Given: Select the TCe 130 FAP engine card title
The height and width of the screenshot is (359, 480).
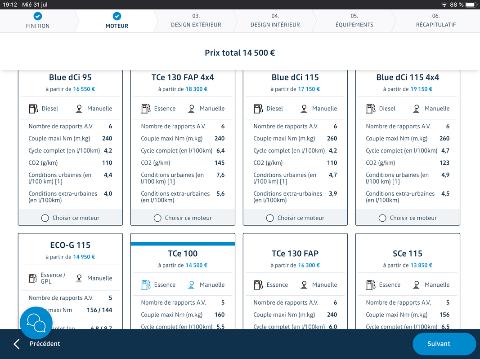Looking at the screenshot, I should tap(295, 254).
